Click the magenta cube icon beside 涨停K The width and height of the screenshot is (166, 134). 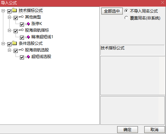28,24
